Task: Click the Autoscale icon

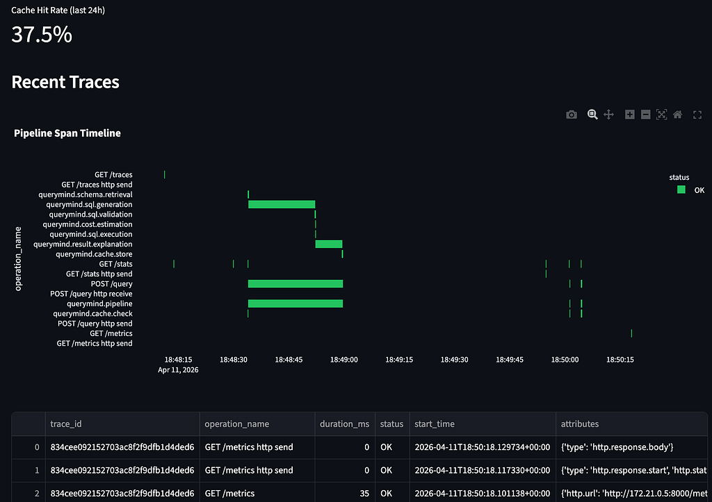Action: (662, 115)
